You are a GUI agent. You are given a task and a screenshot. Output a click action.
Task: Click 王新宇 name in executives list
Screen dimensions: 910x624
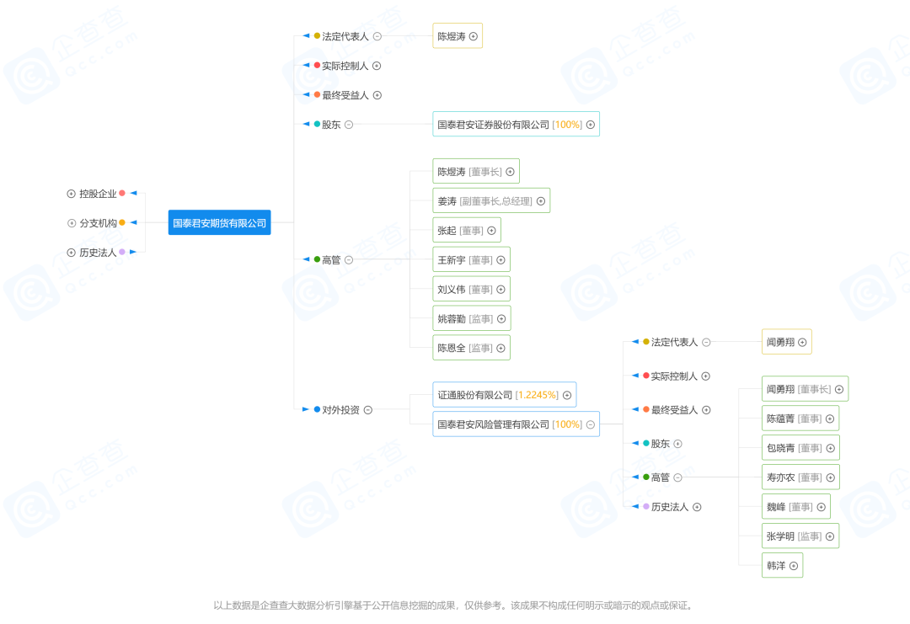point(452,260)
